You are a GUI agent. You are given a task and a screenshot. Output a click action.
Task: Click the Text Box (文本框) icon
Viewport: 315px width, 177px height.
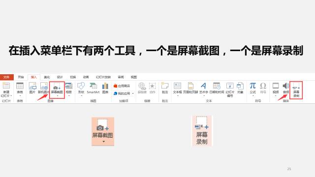[x=177, y=86]
